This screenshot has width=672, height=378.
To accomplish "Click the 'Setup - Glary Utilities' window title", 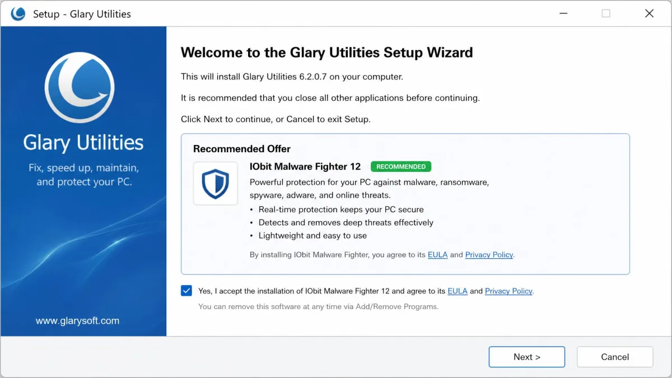I will pyautogui.click(x=82, y=14).
